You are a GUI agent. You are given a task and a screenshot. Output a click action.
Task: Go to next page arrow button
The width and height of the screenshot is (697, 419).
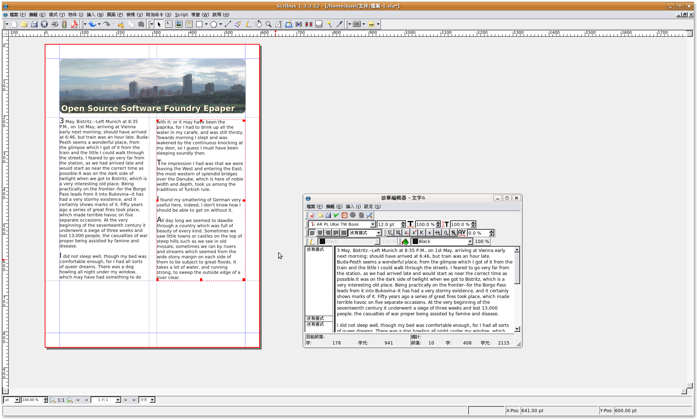pyautogui.click(x=126, y=400)
